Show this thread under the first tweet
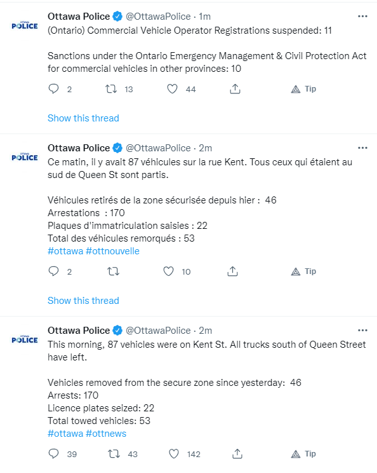The image size is (377, 473). [x=83, y=118]
